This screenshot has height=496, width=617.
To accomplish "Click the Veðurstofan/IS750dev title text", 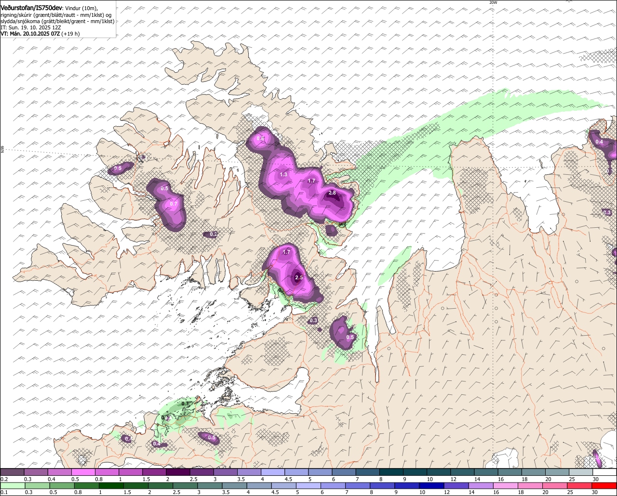I will coord(31,8).
